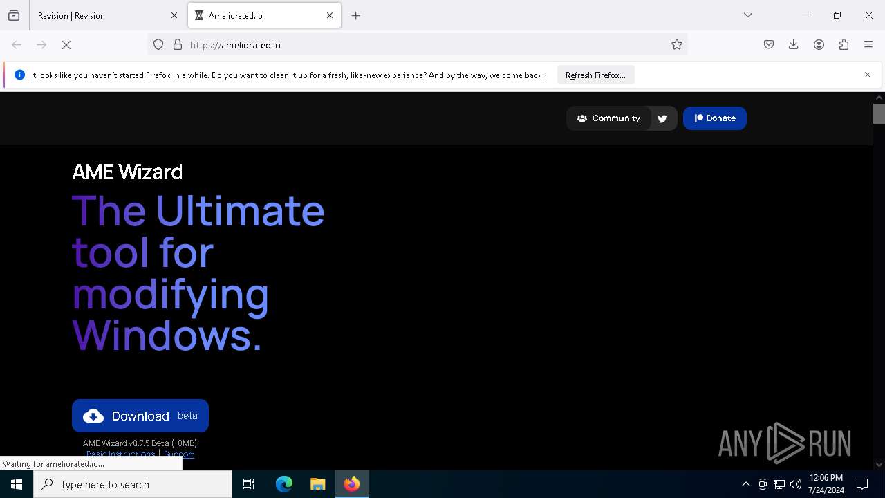
Task: Close the Revision | Revision tab
Action: point(174,15)
